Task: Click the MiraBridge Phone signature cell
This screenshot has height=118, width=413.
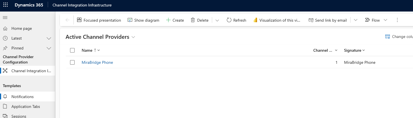Action: pyautogui.click(x=360, y=62)
